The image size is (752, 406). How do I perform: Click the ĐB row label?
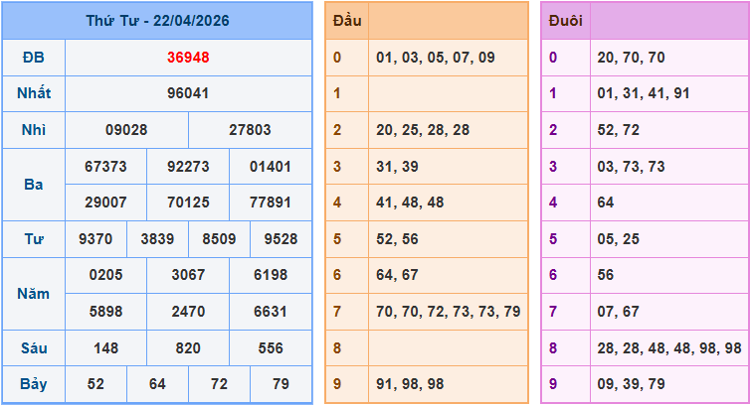[34, 58]
